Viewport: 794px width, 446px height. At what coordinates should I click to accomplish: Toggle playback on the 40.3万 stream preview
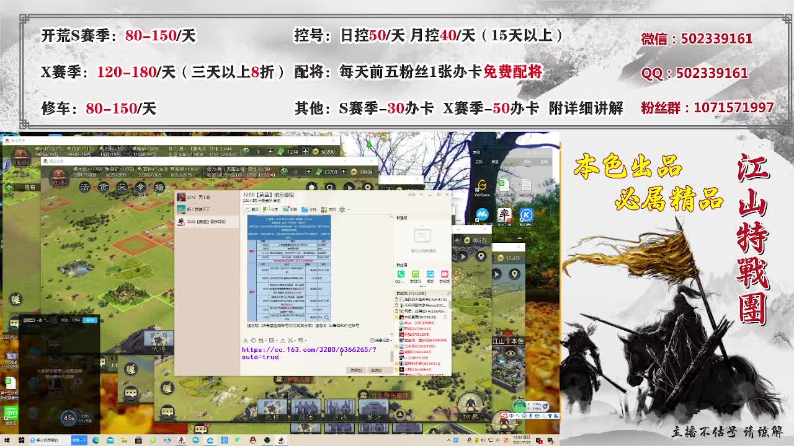tap(463, 256)
